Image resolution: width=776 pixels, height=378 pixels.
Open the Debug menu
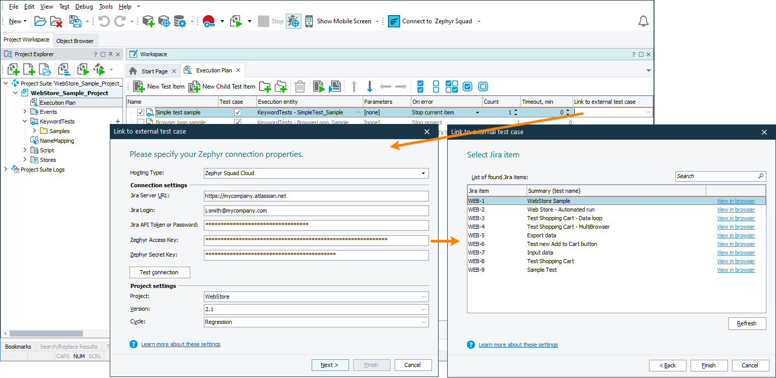click(84, 7)
